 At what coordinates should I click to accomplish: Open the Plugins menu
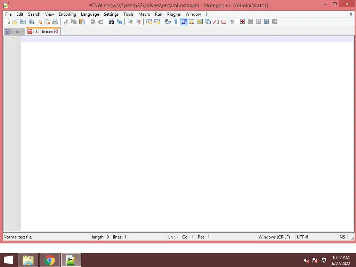tap(174, 14)
